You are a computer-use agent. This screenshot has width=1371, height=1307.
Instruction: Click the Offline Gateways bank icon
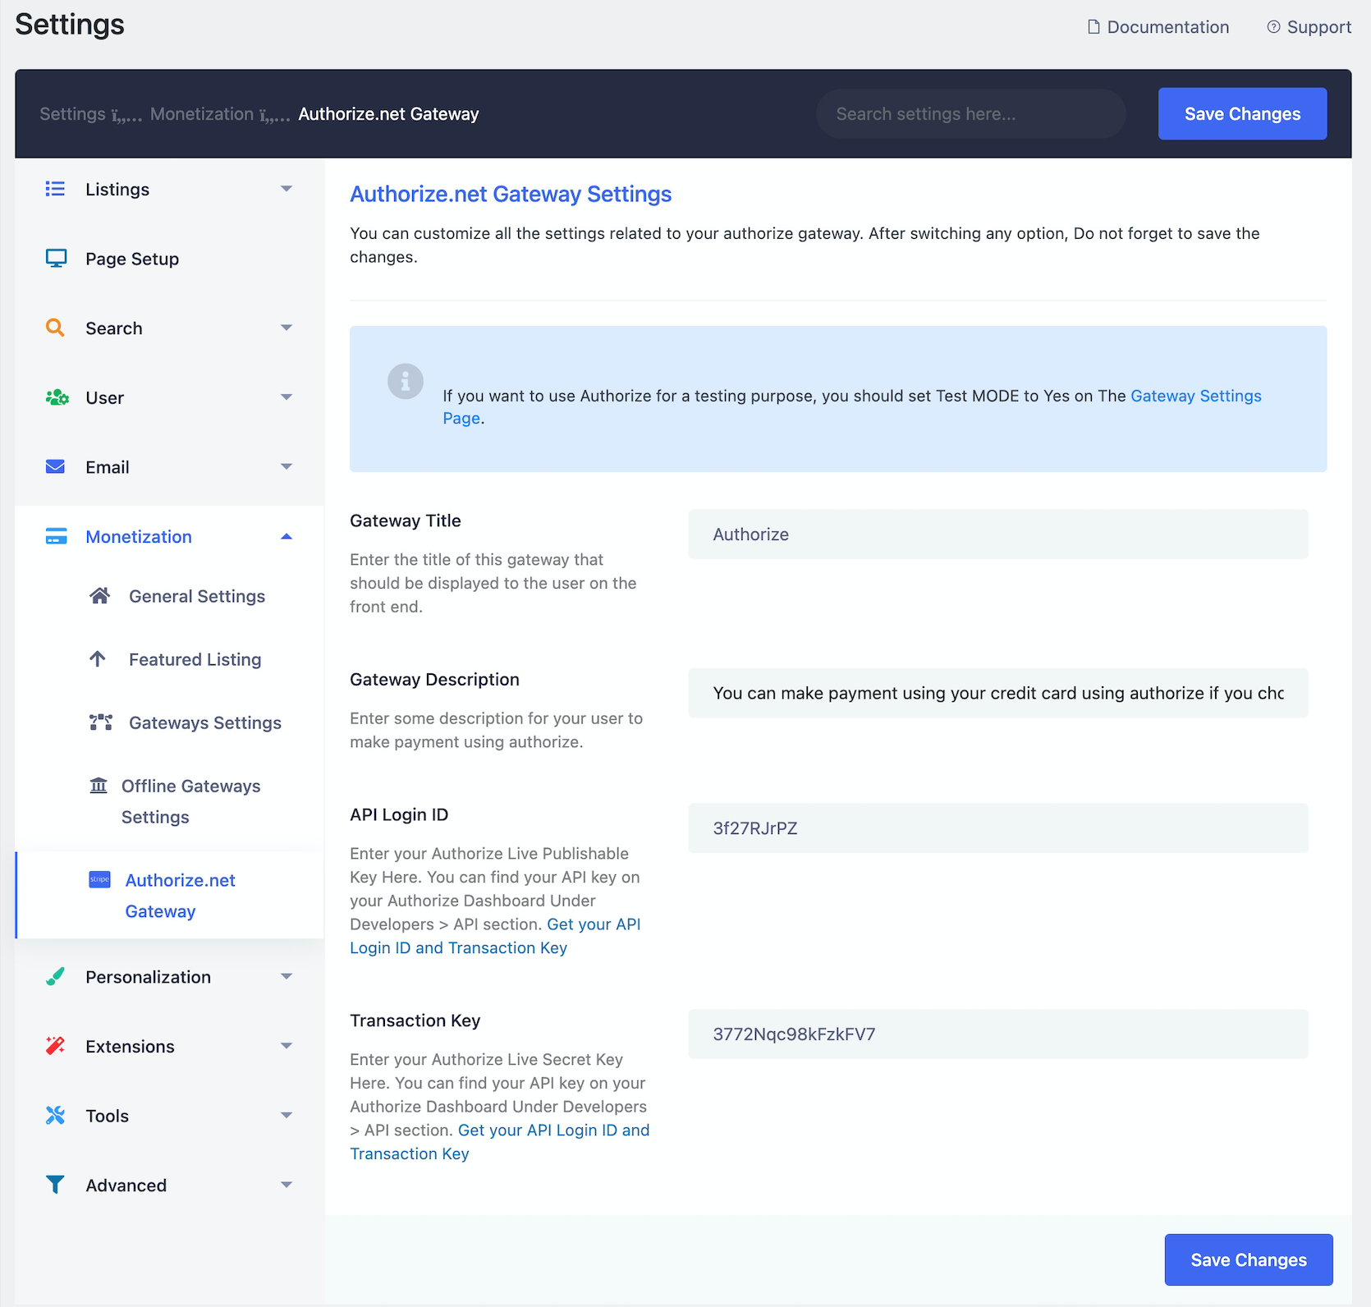pos(99,785)
